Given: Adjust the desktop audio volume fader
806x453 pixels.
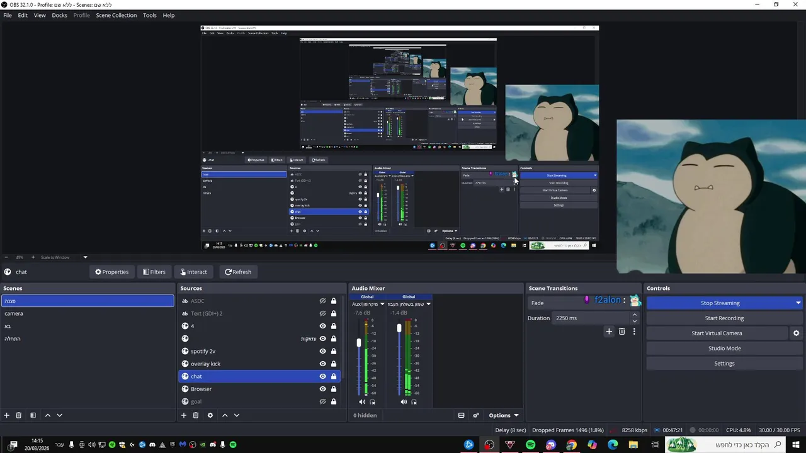Looking at the screenshot, I should point(399,328).
